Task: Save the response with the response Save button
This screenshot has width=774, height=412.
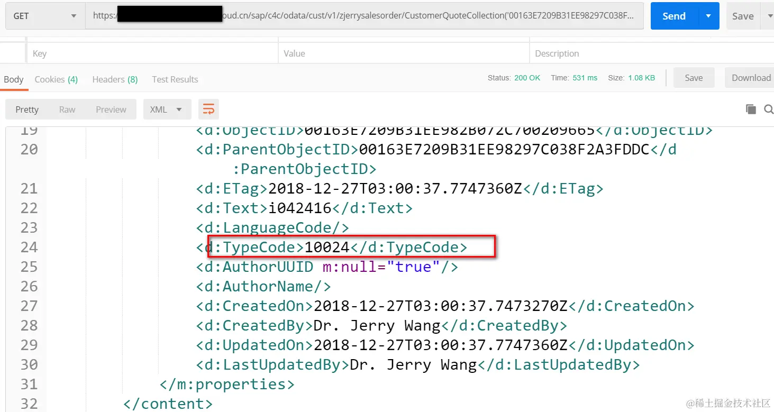Action: pyautogui.click(x=694, y=78)
